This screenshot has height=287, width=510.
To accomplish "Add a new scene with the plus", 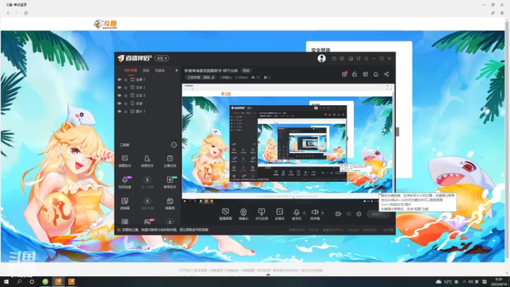I will 177,71.
